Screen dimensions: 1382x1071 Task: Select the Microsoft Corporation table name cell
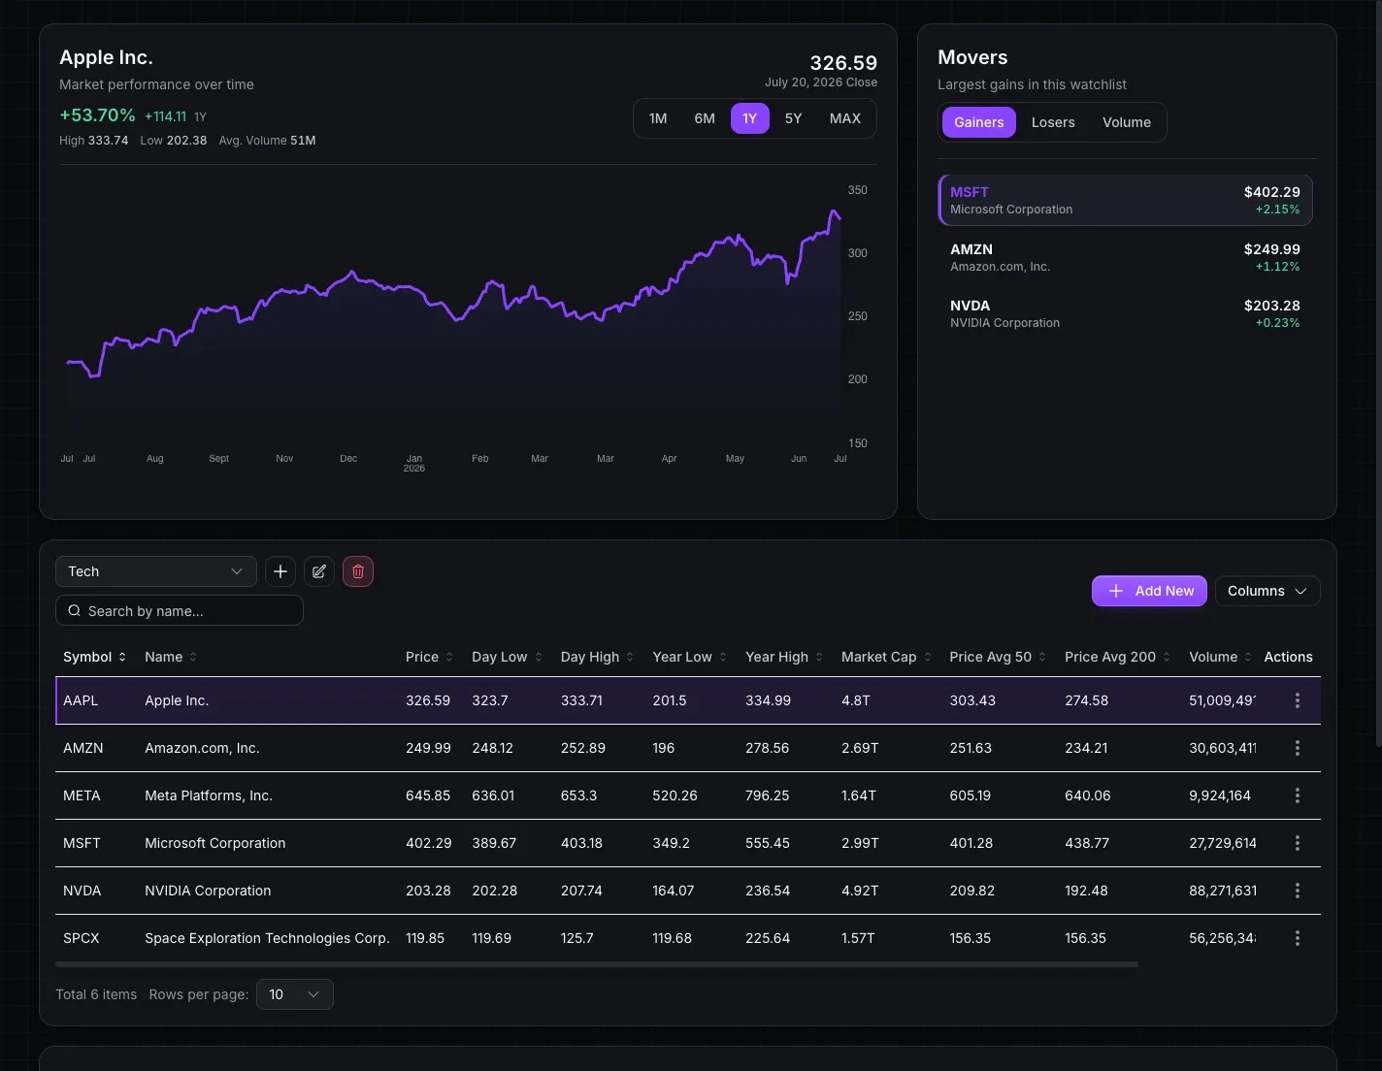coord(215,843)
